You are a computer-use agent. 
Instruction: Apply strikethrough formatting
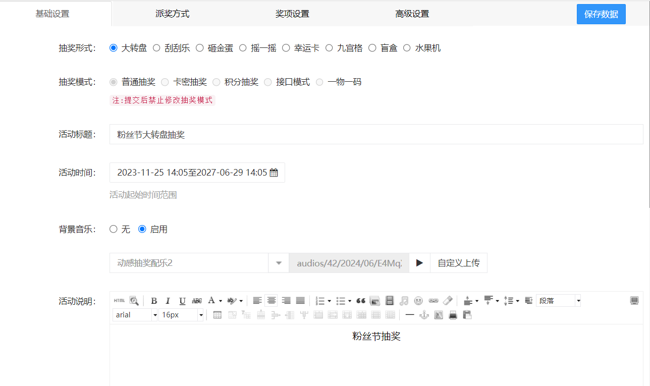pyautogui.click(x=197, y=301)
